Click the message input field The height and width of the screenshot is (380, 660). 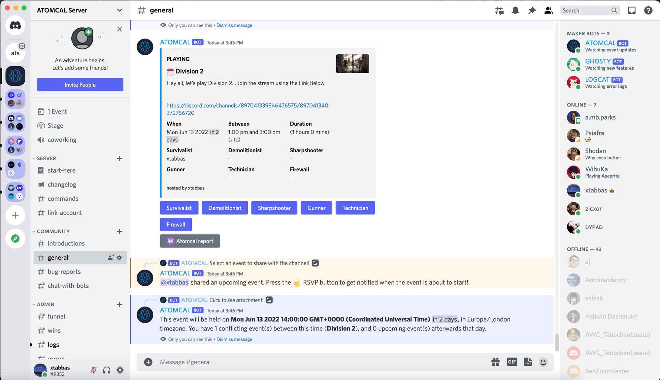pyautogui.click(x=322, y=362)
